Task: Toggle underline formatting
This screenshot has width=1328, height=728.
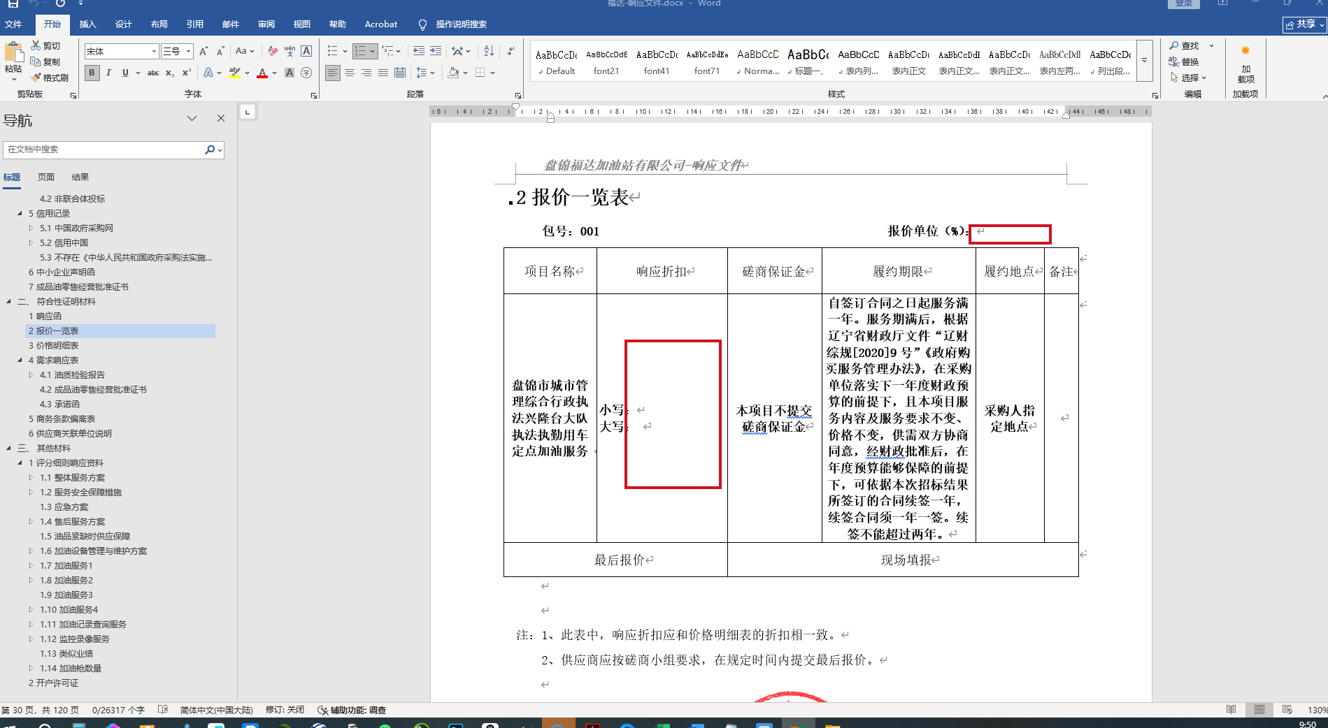Action: (x=125, y=73)
